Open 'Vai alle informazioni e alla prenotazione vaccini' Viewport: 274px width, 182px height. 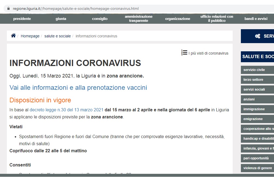[x=78, y=87]
